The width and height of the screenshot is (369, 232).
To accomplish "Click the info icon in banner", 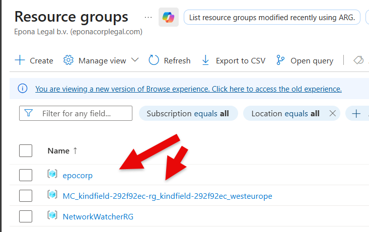I will [23, 89].
